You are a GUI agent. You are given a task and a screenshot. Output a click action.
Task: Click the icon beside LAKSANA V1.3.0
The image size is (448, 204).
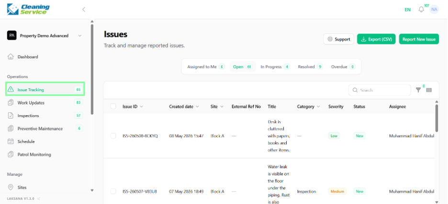coord(39,199)
